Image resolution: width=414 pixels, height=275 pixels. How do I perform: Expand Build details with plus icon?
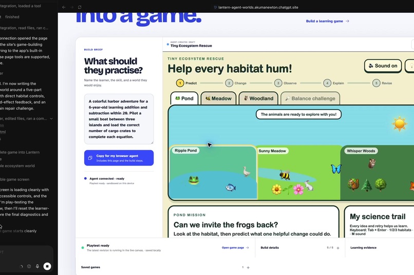tap(337, 248)
